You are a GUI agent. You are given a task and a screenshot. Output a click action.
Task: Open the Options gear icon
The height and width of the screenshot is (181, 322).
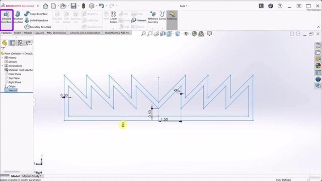pos(92,6)
